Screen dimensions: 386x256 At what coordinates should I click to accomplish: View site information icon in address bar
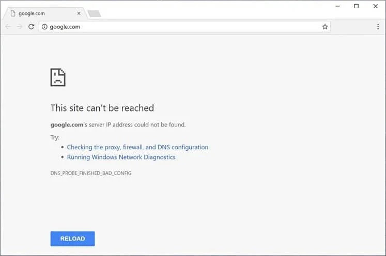pos(44,27)
